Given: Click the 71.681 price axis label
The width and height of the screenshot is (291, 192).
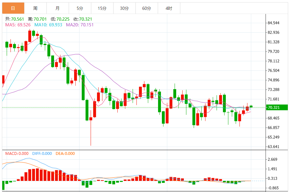Looking at the screenshot, I should 274,99.
